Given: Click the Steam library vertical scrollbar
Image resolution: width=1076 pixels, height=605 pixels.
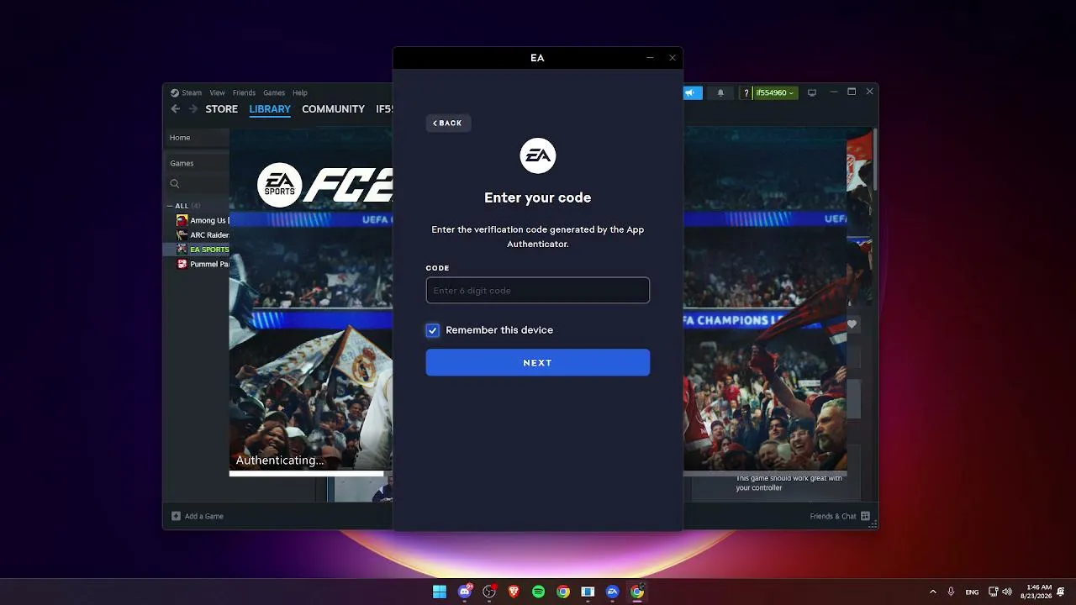Looking at the screenshot, I should point(875,160).
